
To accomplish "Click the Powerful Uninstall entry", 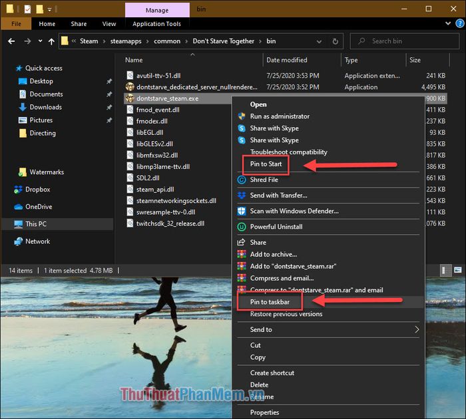I will tap(276, 227).
